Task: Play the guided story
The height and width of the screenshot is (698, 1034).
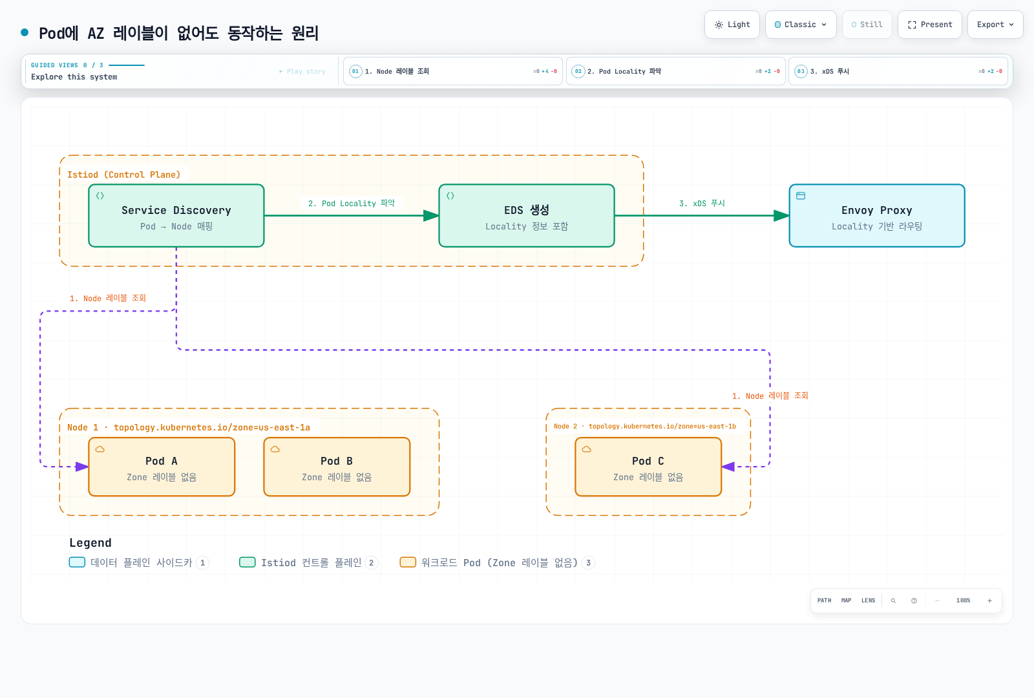Action: pyautogui.click(x=302, y=72)
